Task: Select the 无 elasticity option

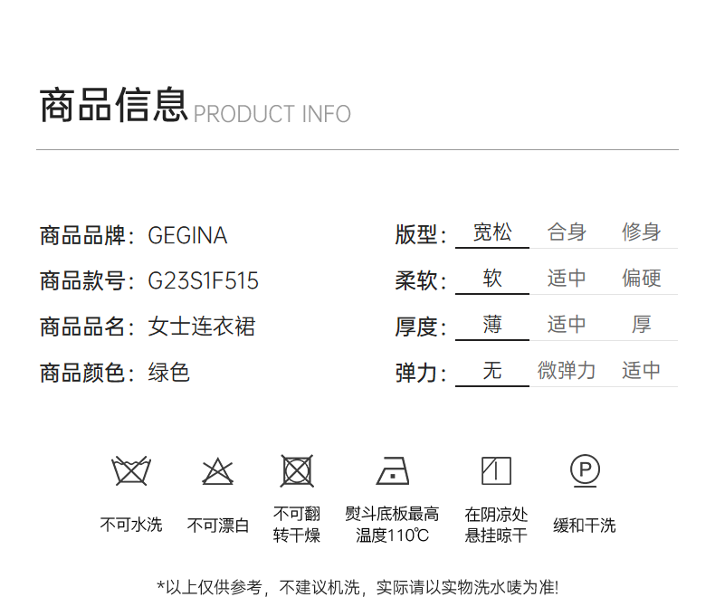Action: pyautogui.click(x=492, y=371)
